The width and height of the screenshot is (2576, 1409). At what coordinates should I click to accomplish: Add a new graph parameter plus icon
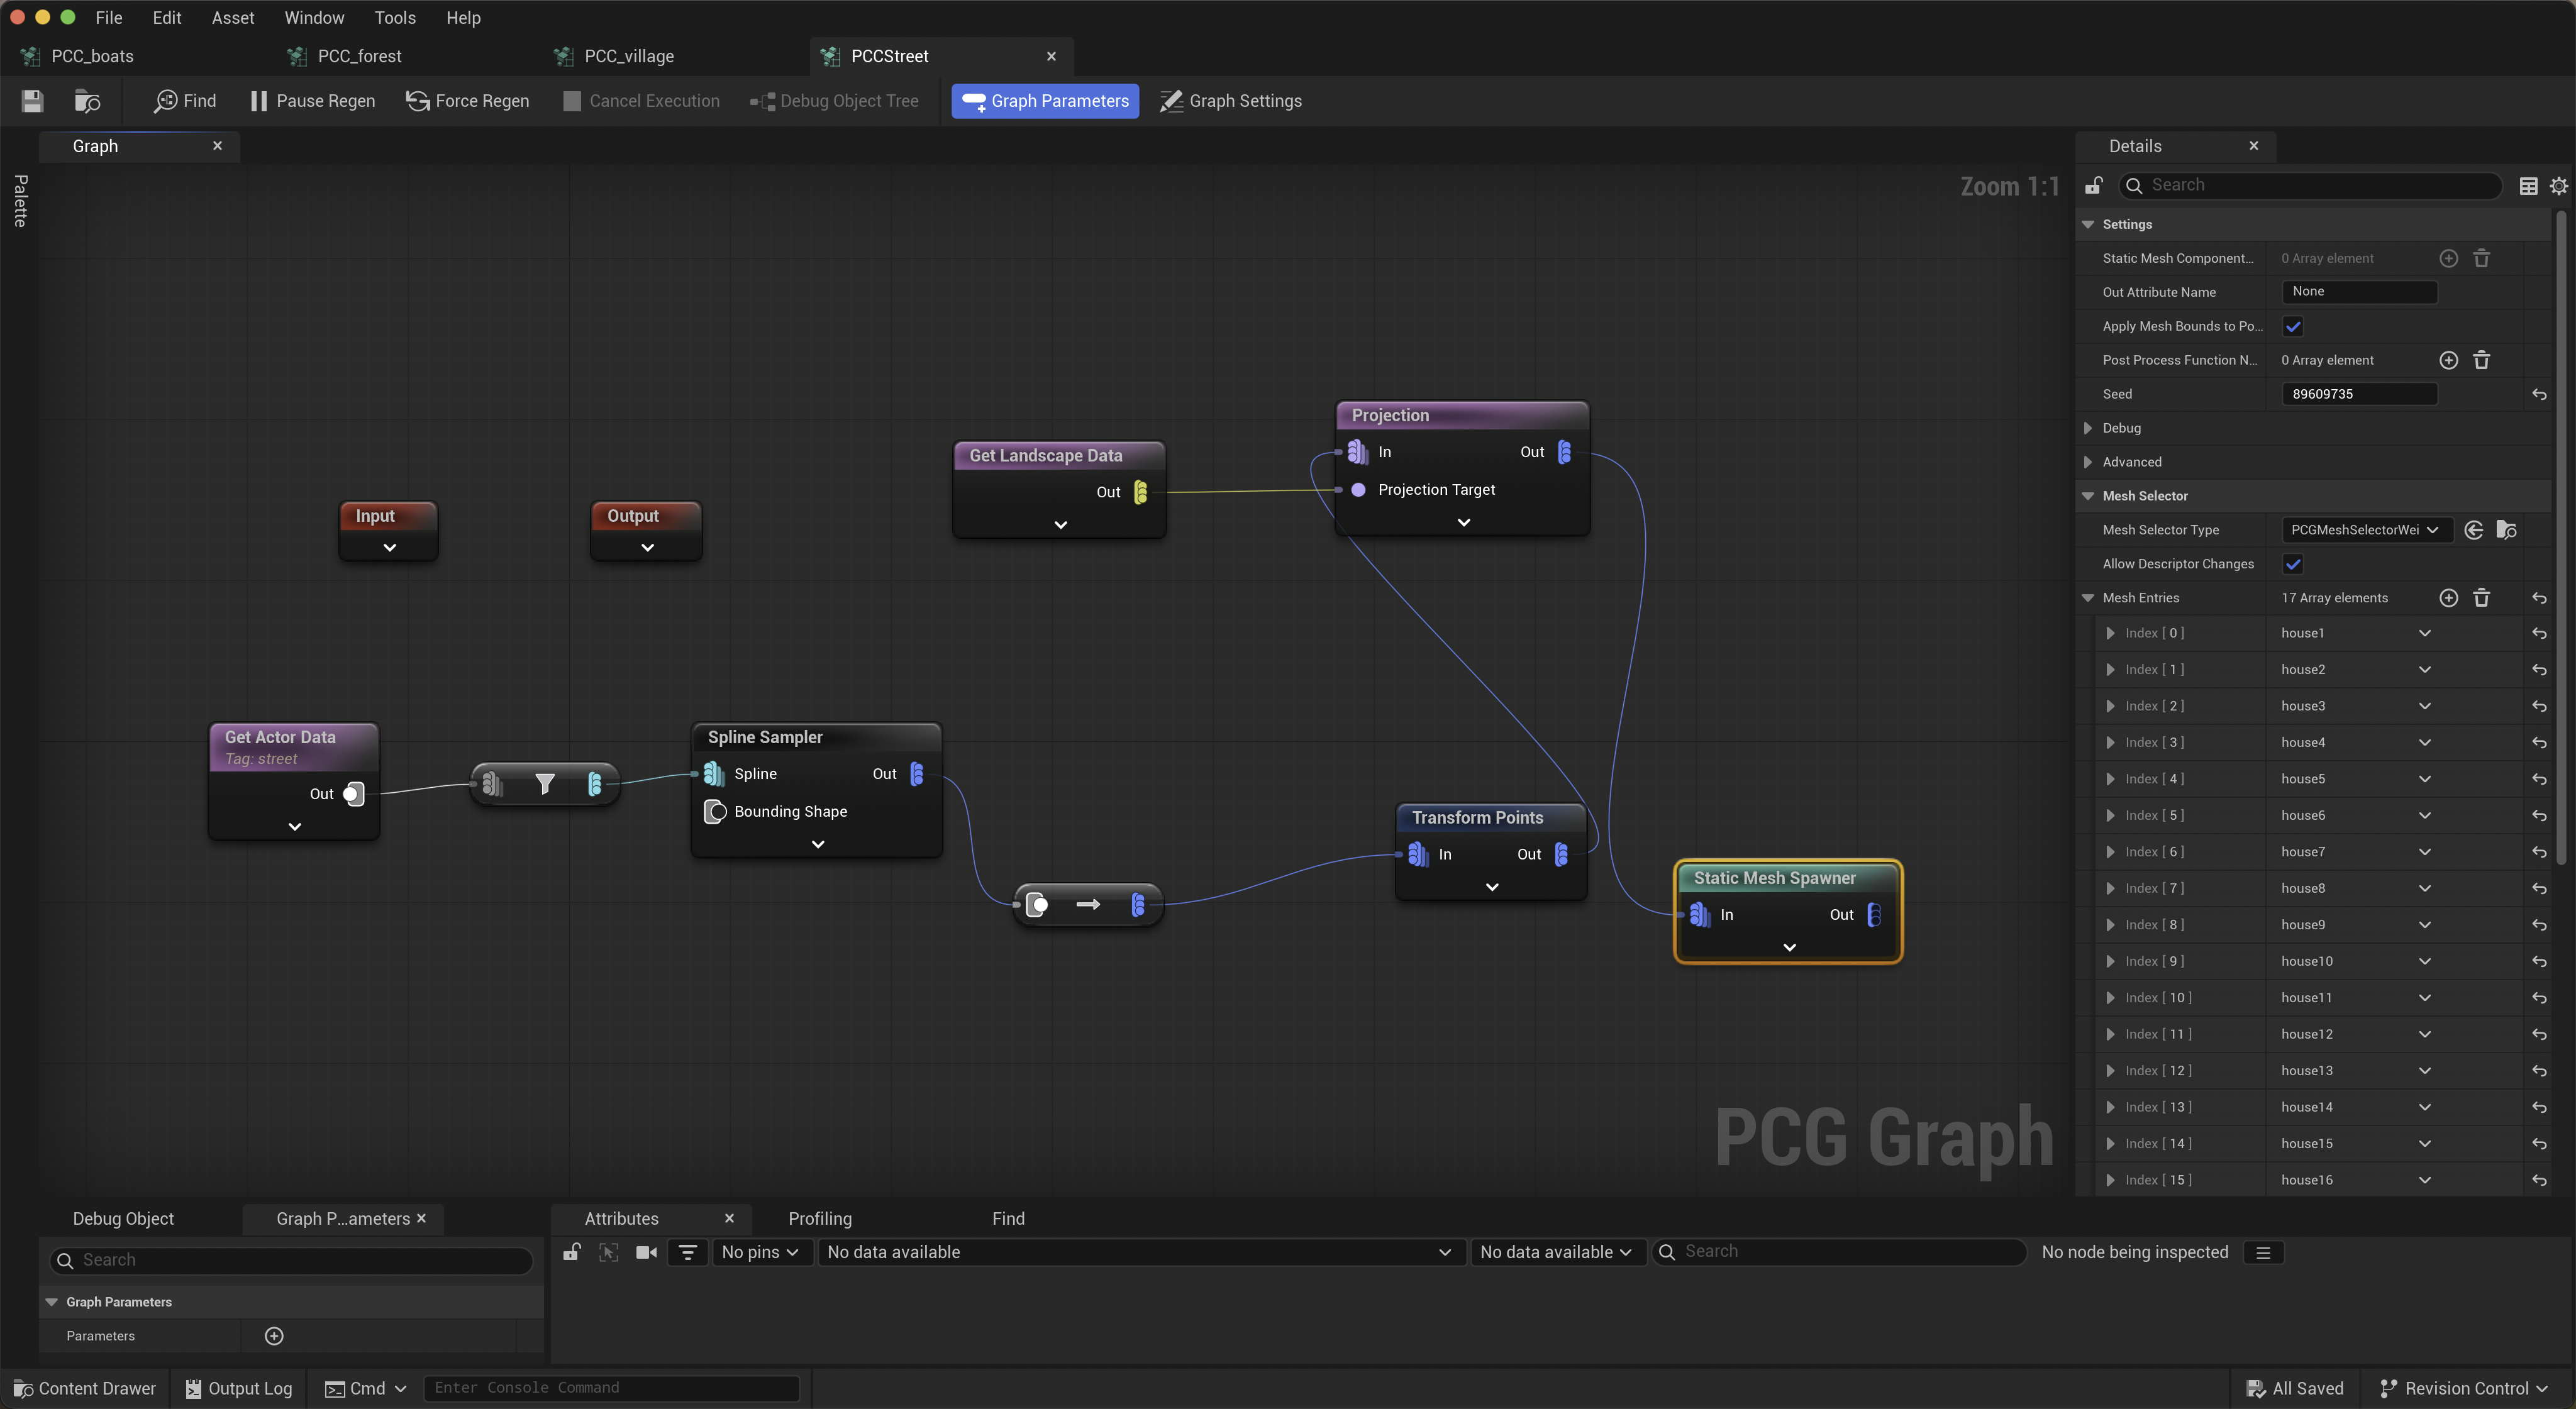[x=274, y=1336]
